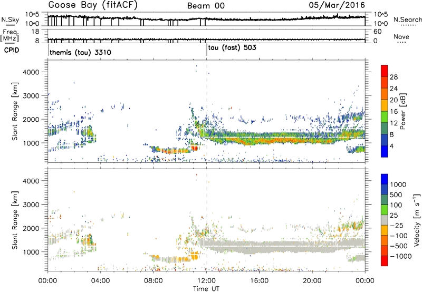Pick the bright blue top segment of velocity colorbar

point(385,179)
